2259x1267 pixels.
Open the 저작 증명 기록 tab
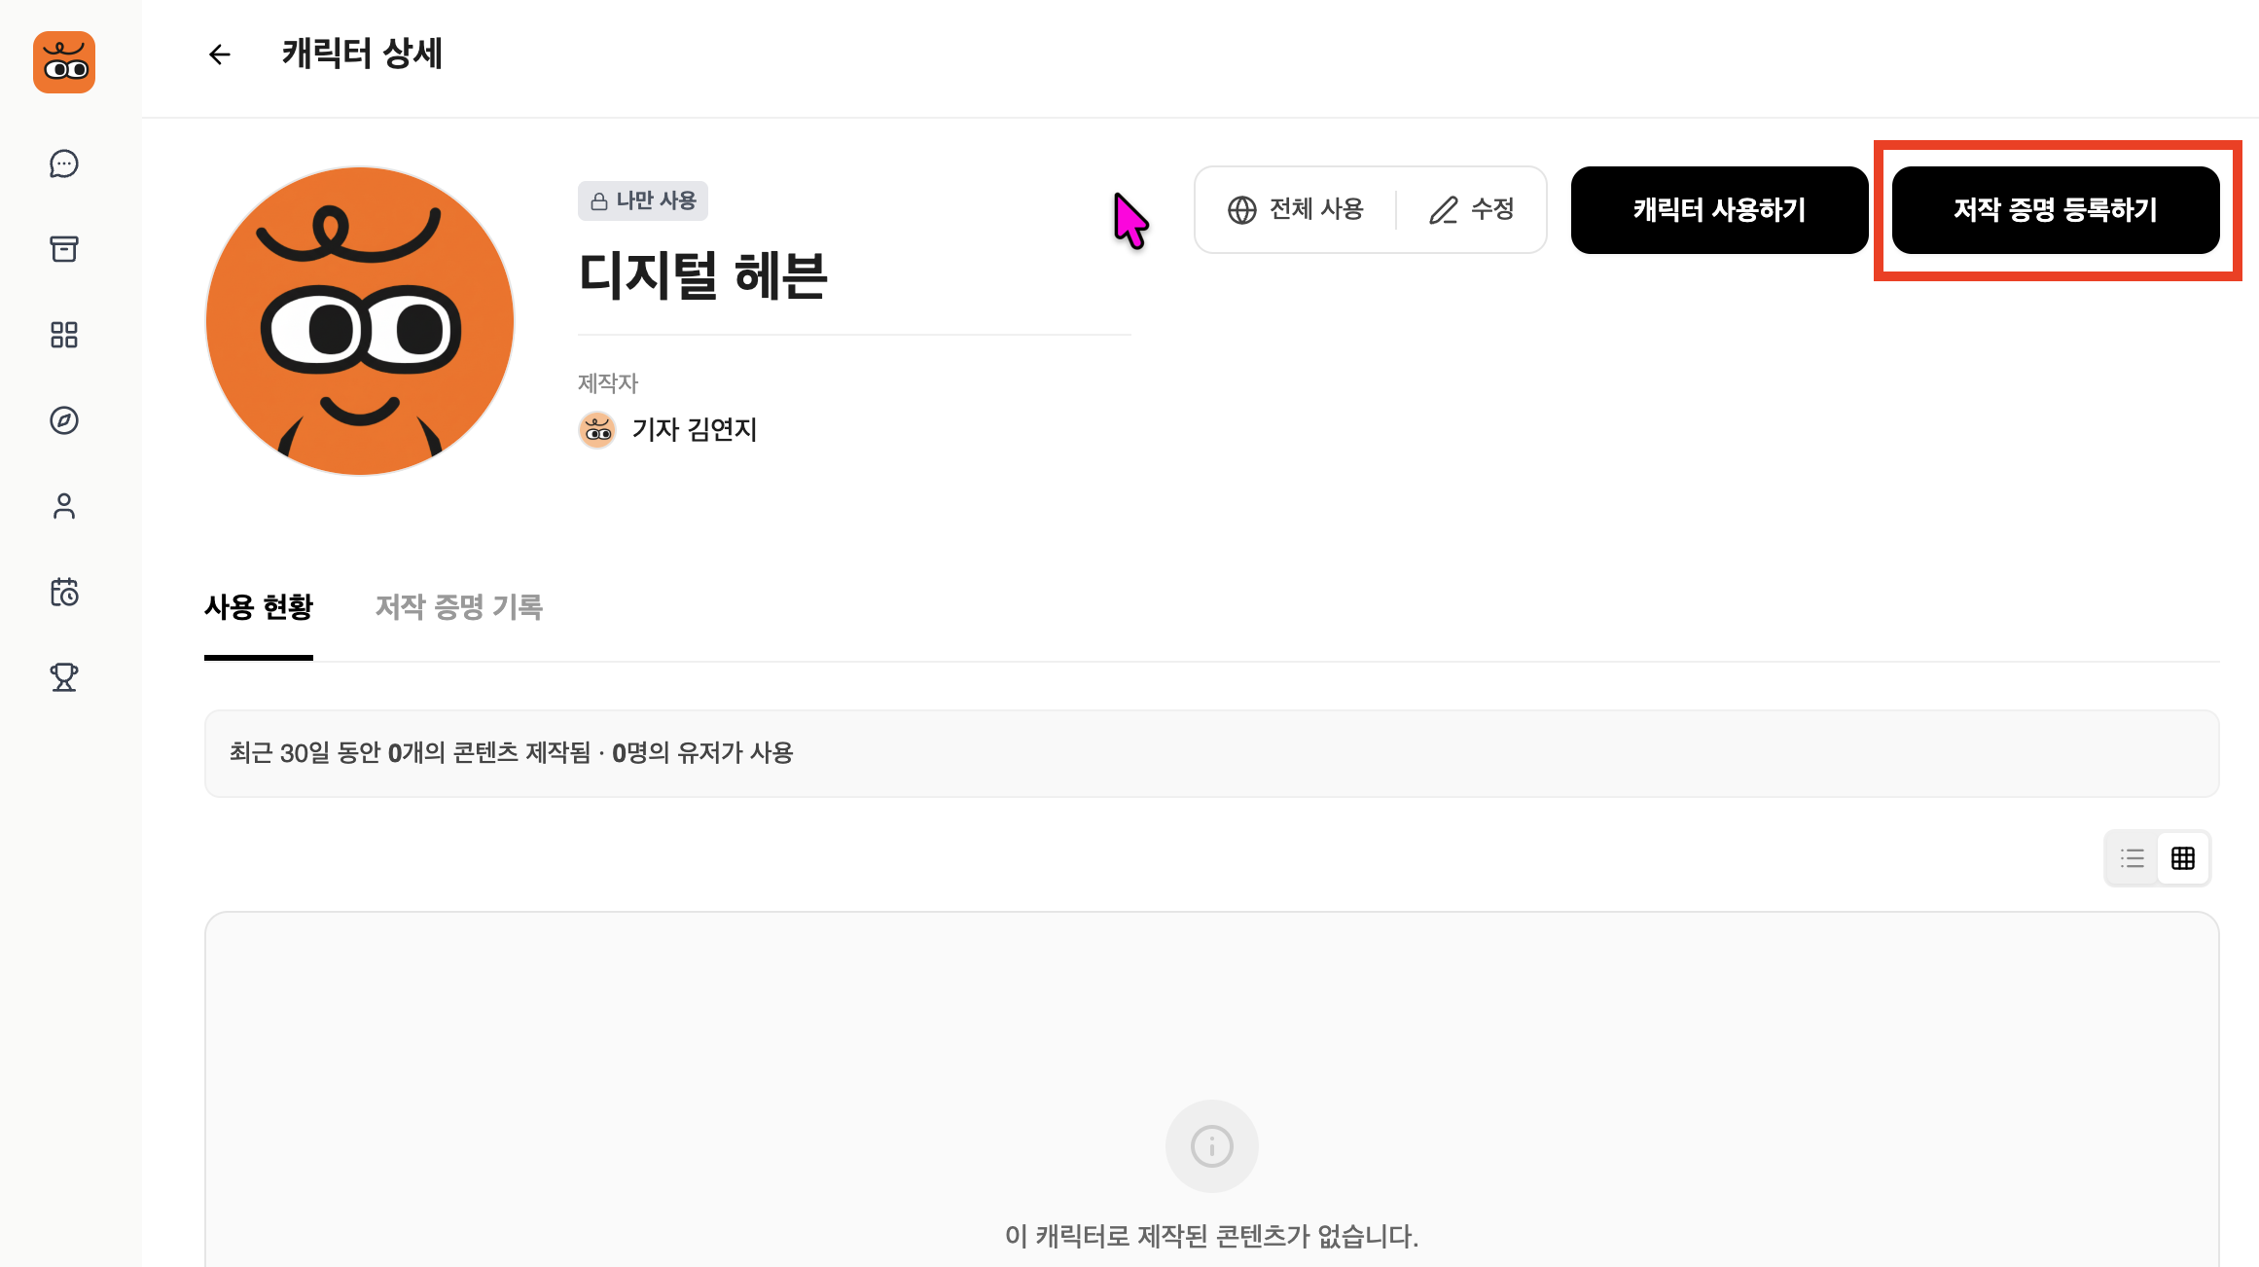point(458,607)
